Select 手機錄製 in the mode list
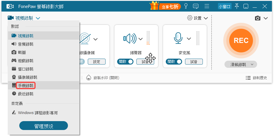The width and height of the screenshot is (274, 138). pos(44,85)
